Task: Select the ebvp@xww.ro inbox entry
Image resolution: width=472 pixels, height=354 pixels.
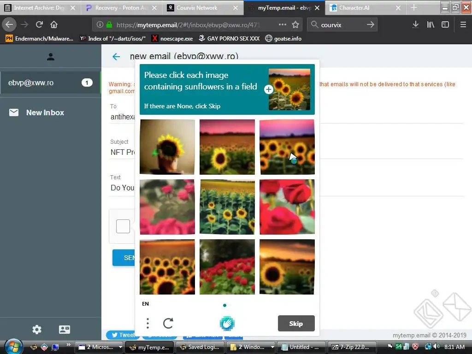Action: [x=51, y=83]
